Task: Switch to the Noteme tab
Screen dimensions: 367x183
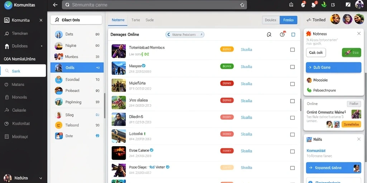Action: pyautogui.click(x=118, y=20)
